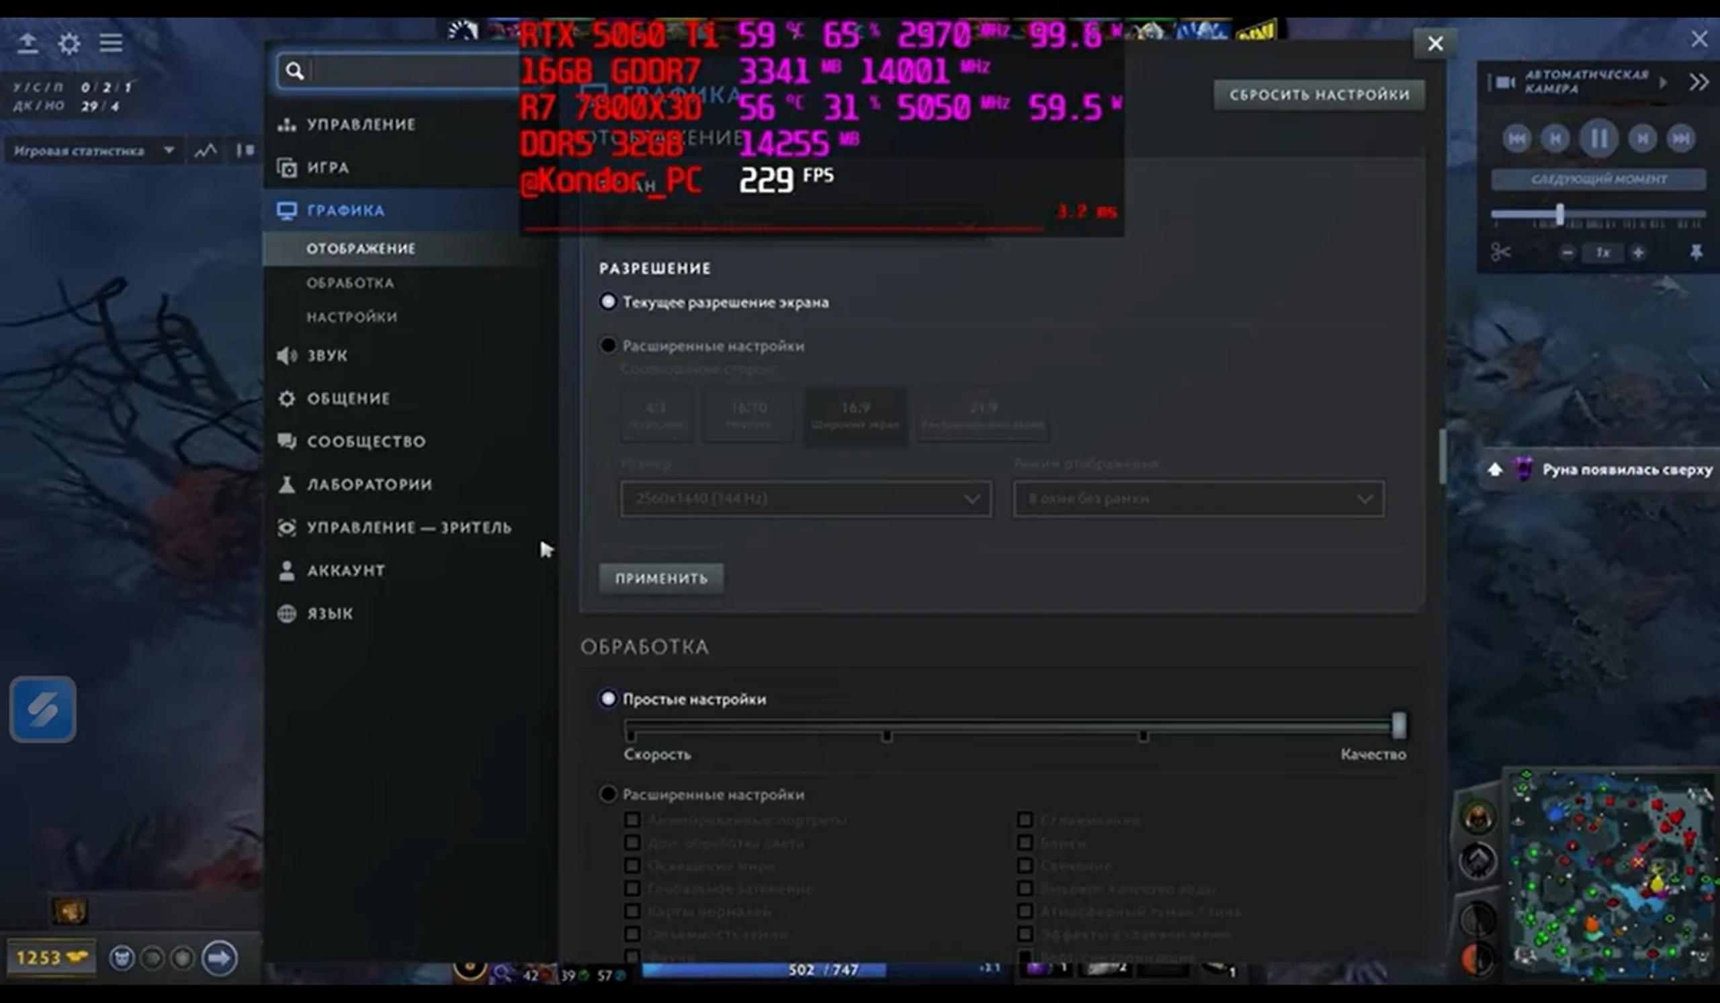
Task: Open the hamburger menu icon top-left
Action: pyautogui.click(x=111, y=43)
